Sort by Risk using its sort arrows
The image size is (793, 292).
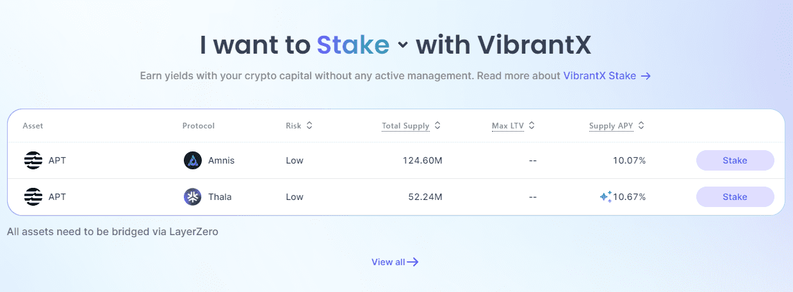[309, 126]
